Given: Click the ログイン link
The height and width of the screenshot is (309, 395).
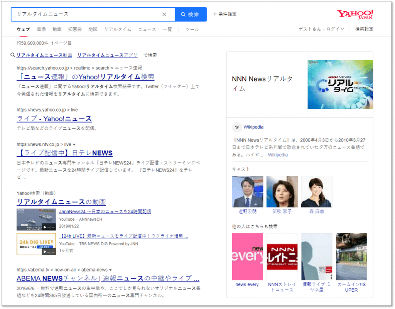Looking at the screenshot, I should pos(335,29).
